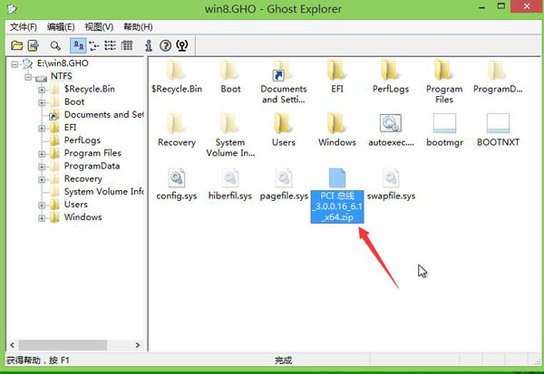This screenshot has height=374, width=544.
Task: Select PerfLogs in the tree
Action: [x=83, y=140]
